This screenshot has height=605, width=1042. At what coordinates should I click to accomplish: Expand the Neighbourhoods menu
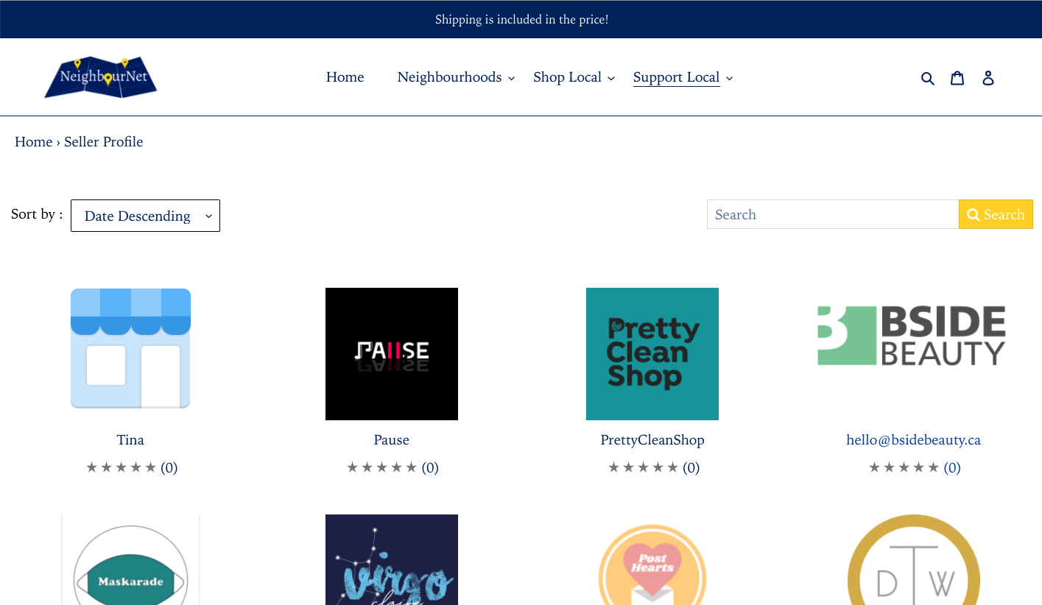pyautogui.click(x=456, y=77)
